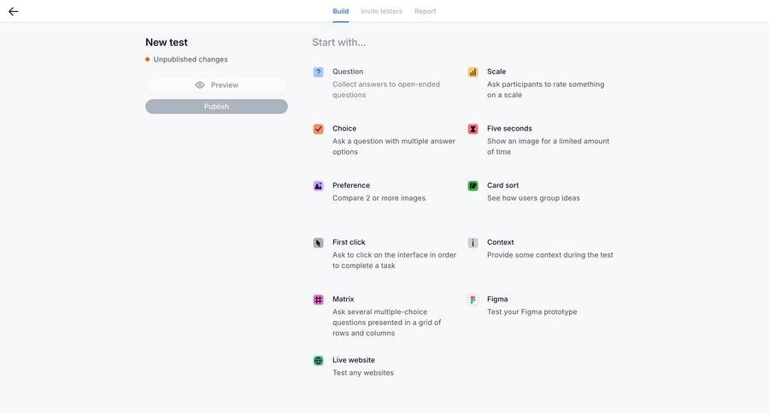The image size is (769, 413).
Task: Select the Scale bar-chart icon
Action: click(473, 73)
